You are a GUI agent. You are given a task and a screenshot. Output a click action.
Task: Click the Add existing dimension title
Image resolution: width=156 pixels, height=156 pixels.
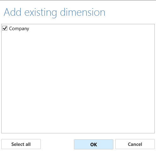pos(55,13)
